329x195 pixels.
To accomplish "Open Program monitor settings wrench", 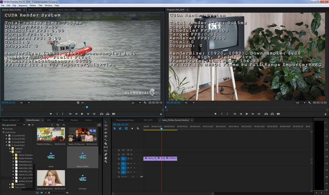I will (x=309, y=103).
